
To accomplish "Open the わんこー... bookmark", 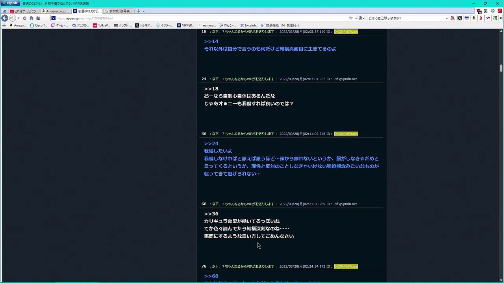I will point(228,25).
